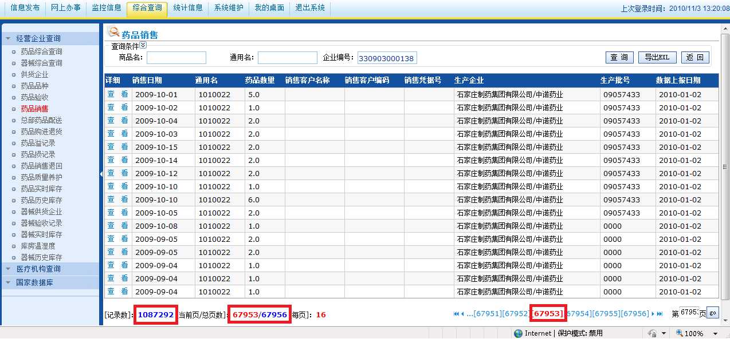
Task: Click 查看 for the 2009-10-15 row
Action: click(x=117, y=146)
